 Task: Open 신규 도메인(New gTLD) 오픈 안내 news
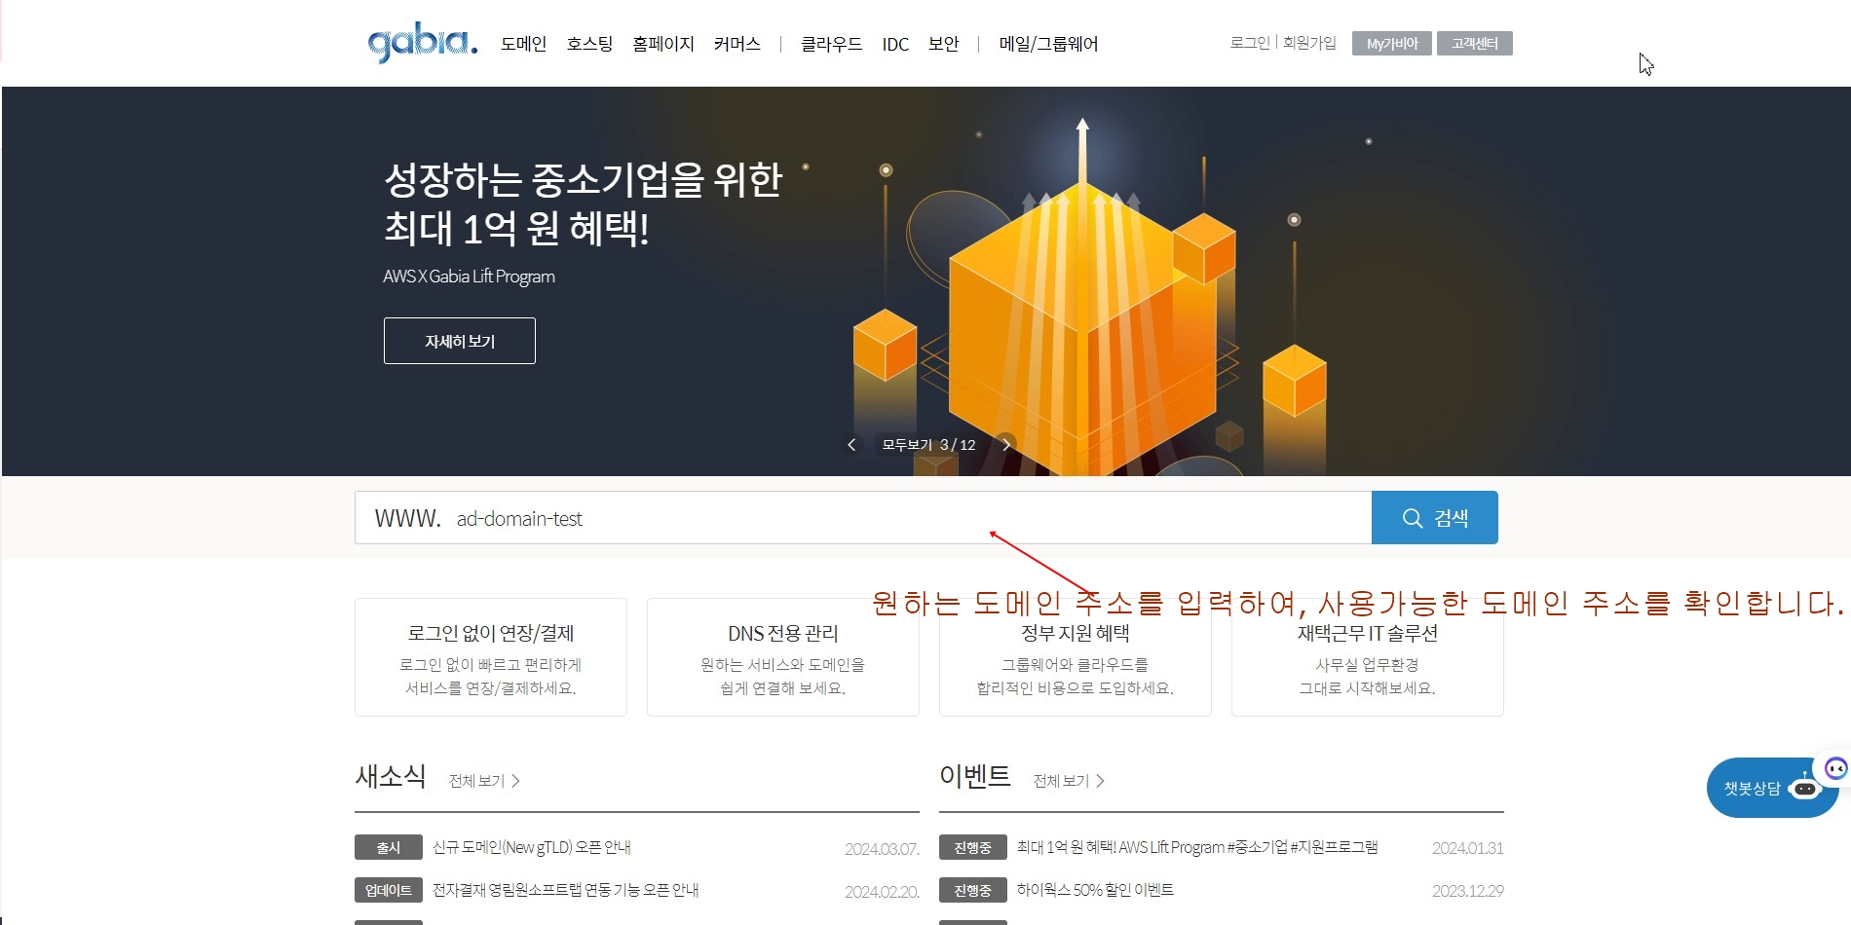click(x=532, y=847)
